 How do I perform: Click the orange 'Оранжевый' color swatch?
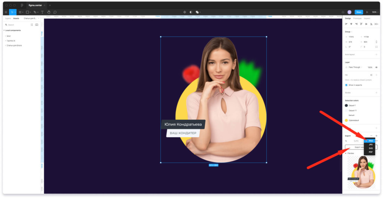pos(346,120)
